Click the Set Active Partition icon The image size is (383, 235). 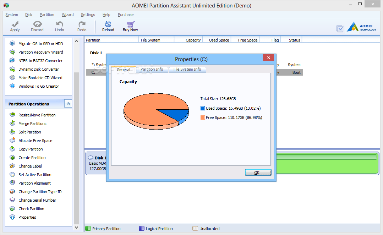(x=12, y=175)
